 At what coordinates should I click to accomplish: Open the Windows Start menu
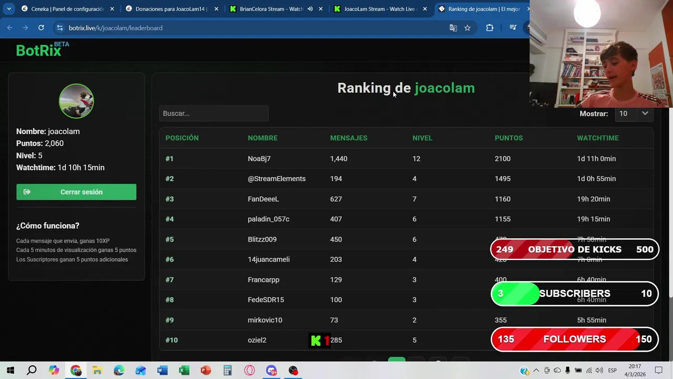point(11,371)
